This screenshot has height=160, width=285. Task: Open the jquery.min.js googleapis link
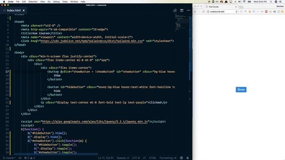click(x=95, y=121)
